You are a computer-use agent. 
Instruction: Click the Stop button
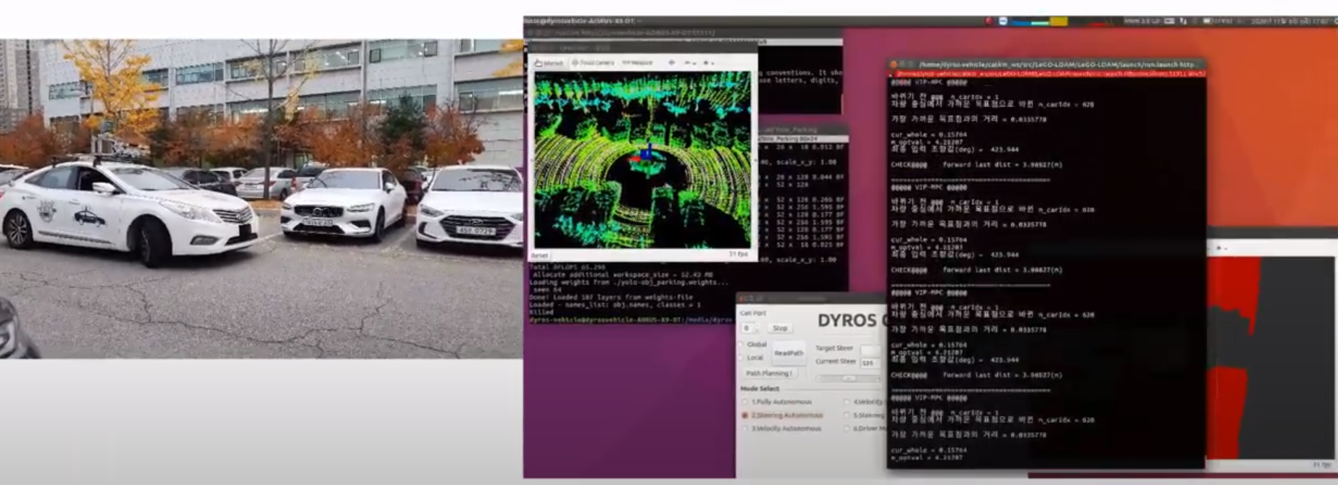click(780, 328)
